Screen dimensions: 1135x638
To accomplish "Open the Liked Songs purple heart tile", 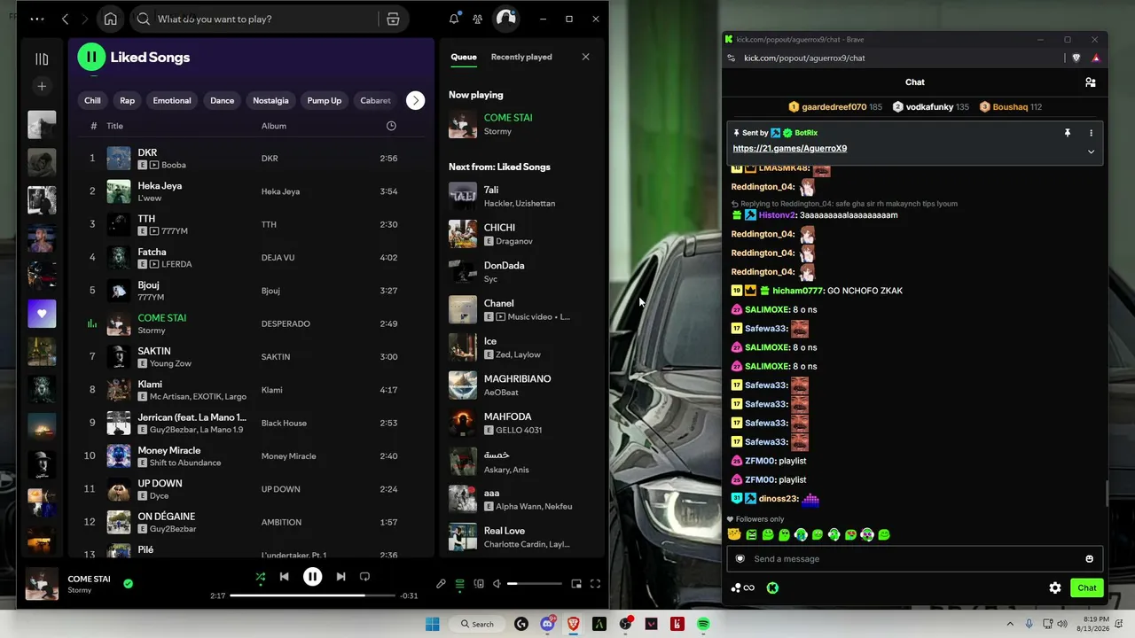I will click(x=42, y=314).
